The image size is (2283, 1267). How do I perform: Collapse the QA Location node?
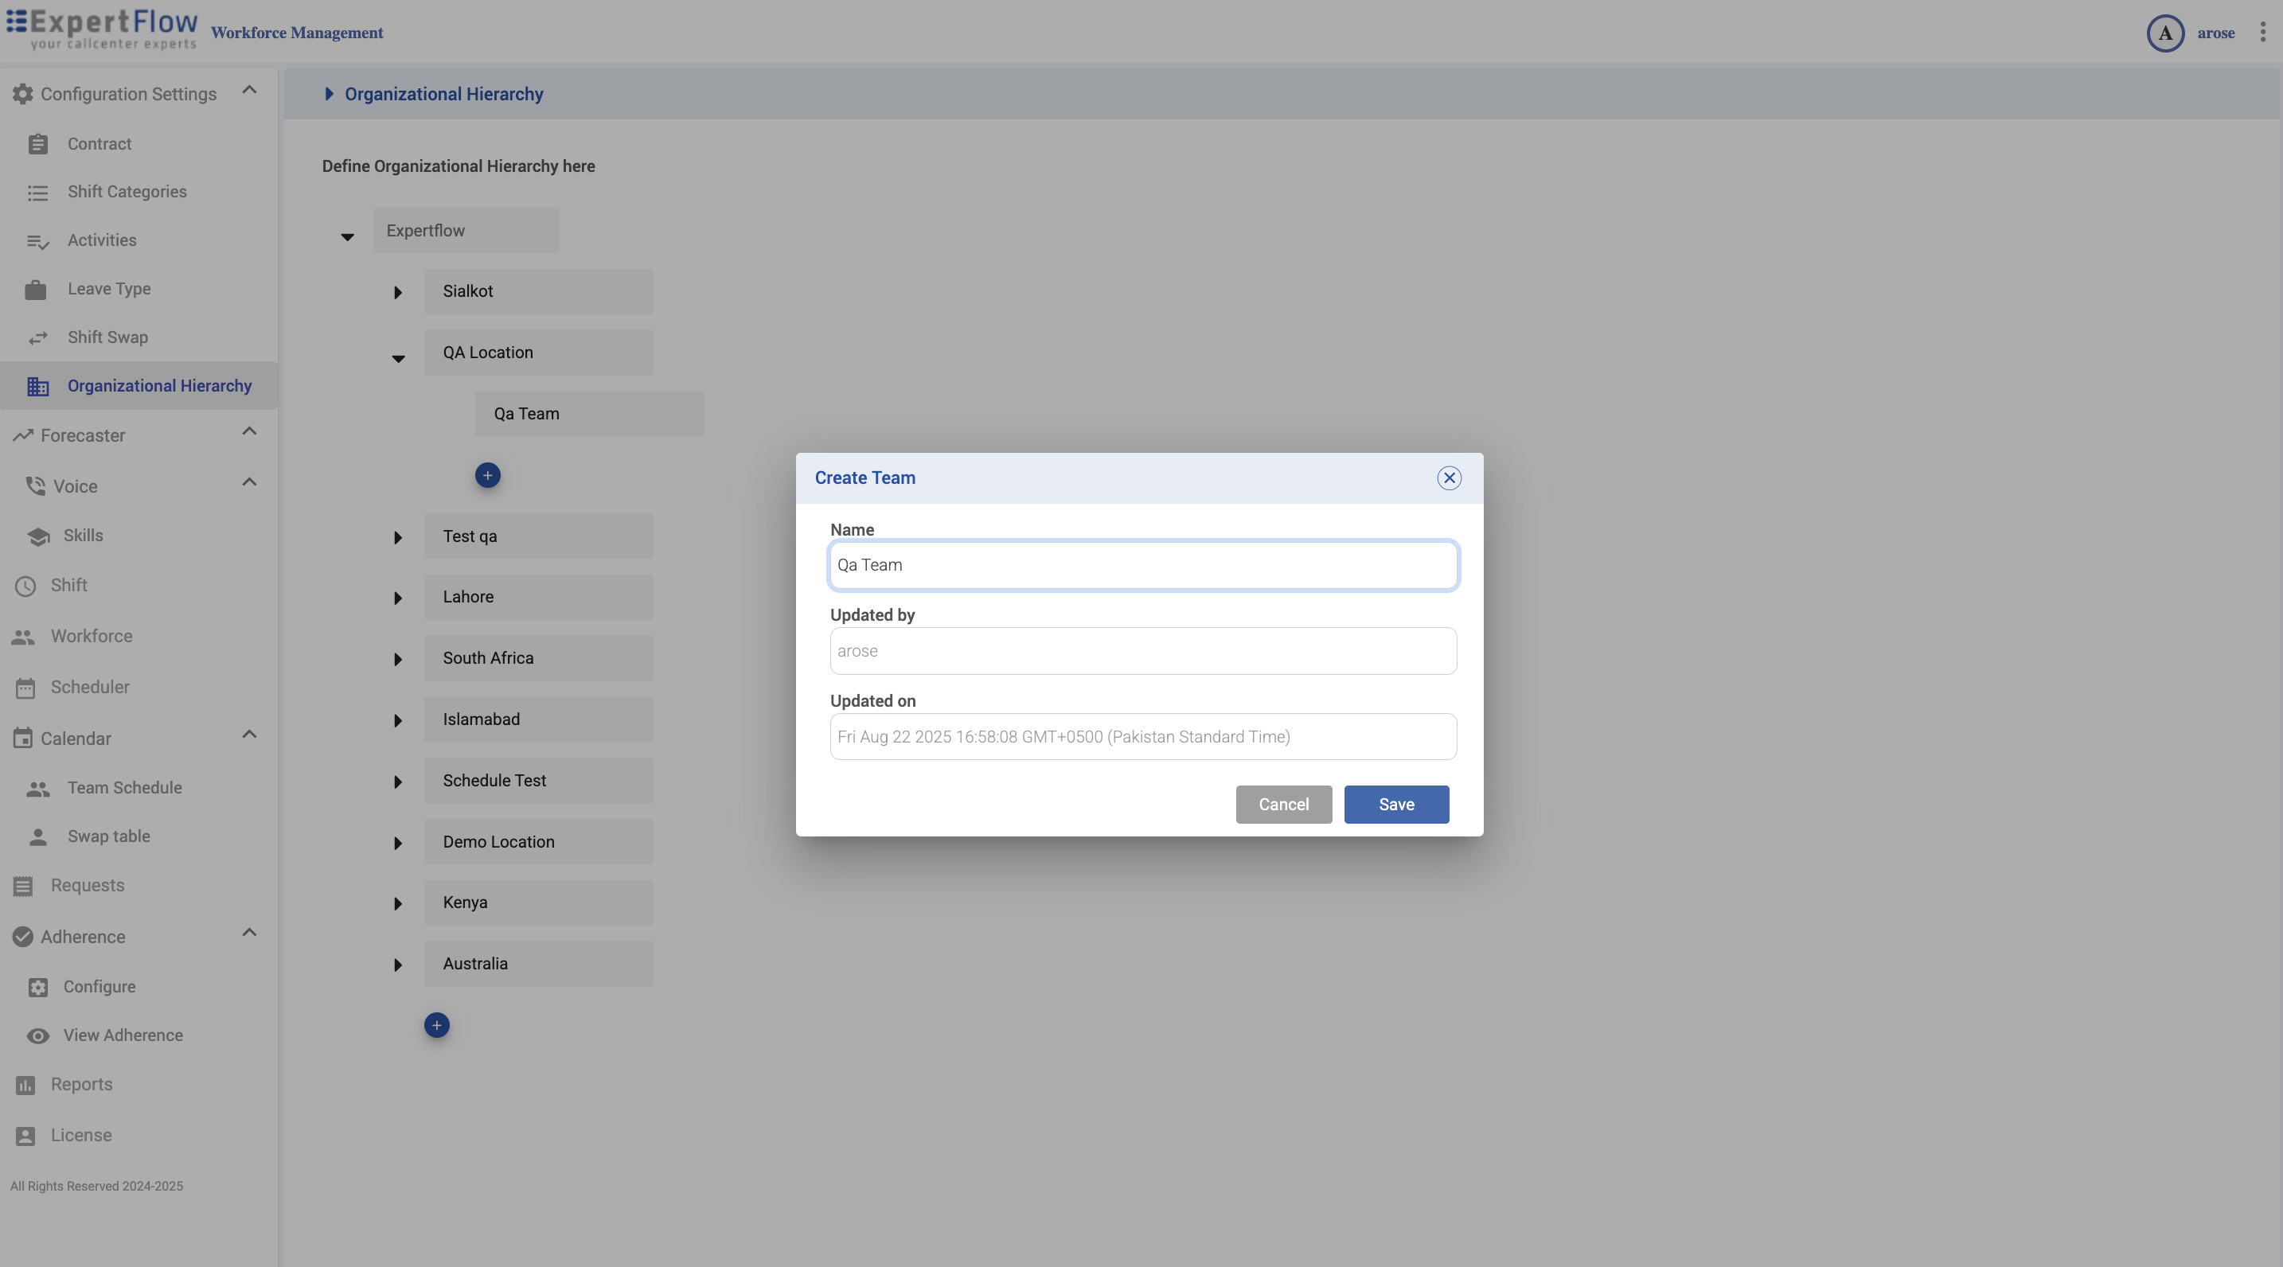tap(398, 359)
